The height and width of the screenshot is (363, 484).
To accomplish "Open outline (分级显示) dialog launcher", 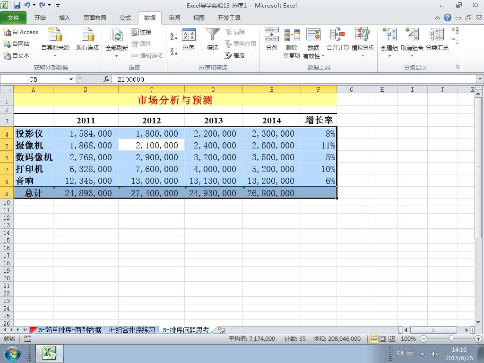I will coord(458,67).
